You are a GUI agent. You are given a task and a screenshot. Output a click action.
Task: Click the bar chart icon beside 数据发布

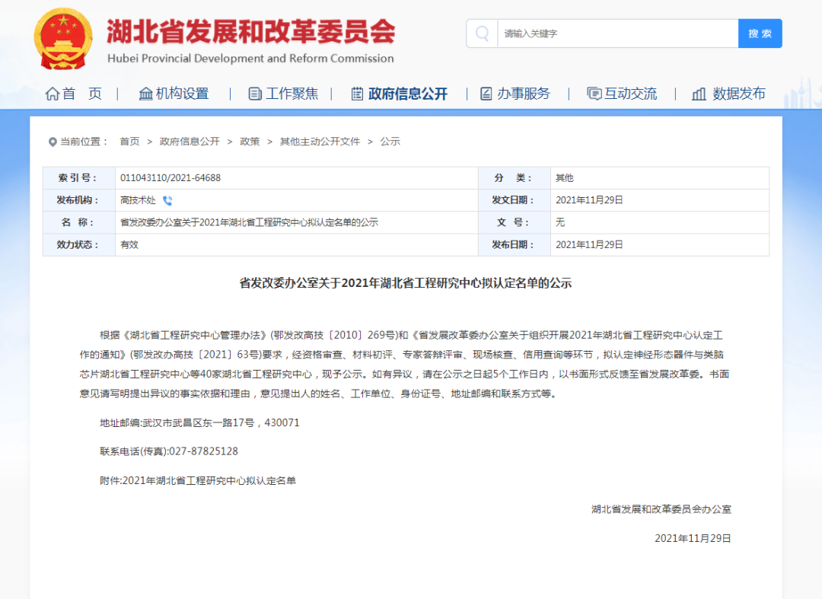tap(699, 94)
